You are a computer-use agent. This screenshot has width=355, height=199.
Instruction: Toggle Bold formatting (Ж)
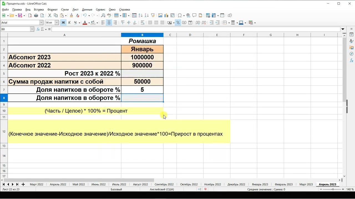63,23
